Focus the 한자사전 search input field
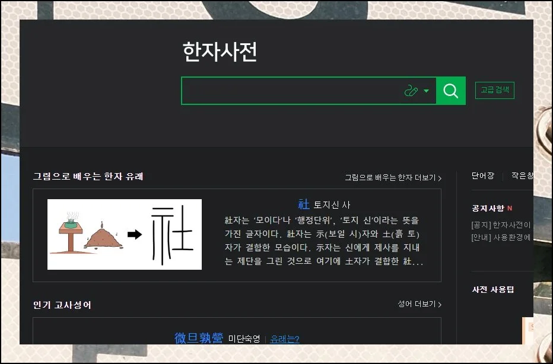Viewport: 553px width, 364px height. click(x=291, y=91)
